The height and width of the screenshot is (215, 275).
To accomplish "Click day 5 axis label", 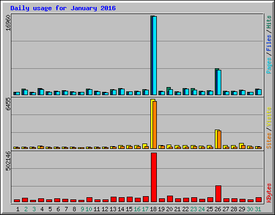I will [50, 209].
